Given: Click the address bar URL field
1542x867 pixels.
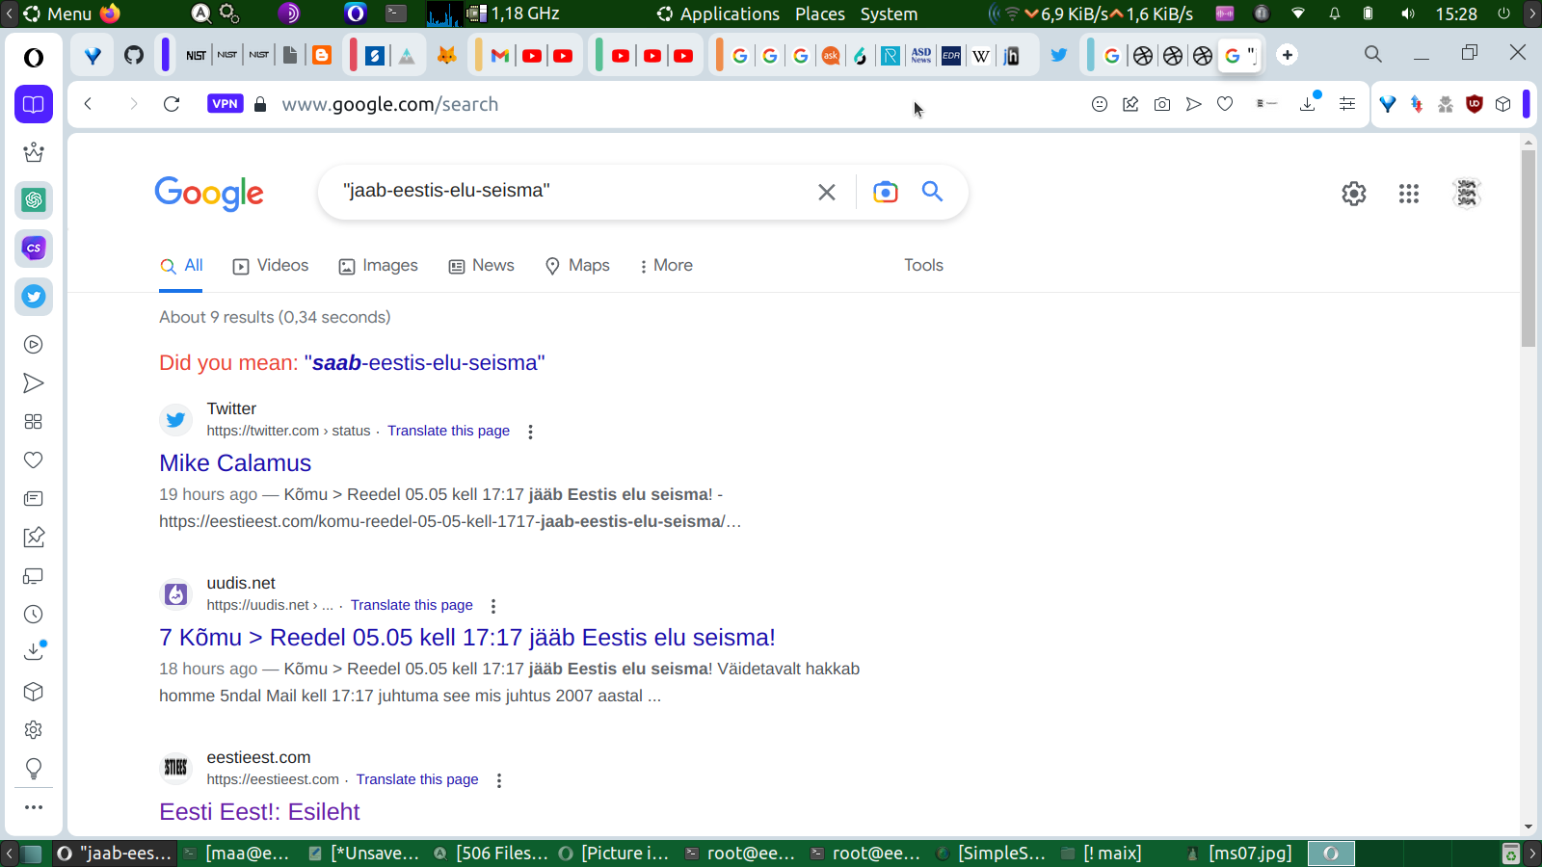Looking at the screenshot, I should (675, 104).
